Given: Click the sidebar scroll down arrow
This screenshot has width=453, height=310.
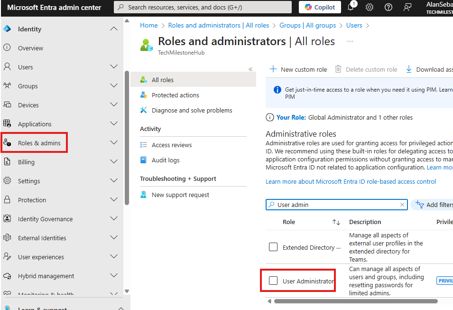Looking at the screenshot, I should [127, 291].
